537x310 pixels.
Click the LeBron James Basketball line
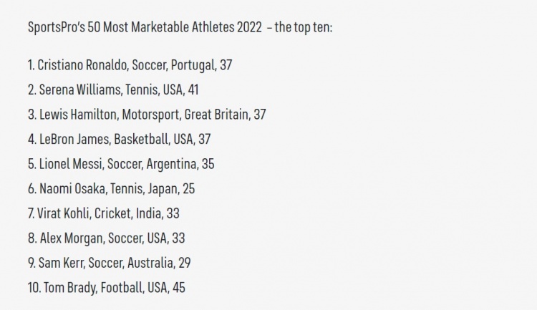tap(119, 139)
